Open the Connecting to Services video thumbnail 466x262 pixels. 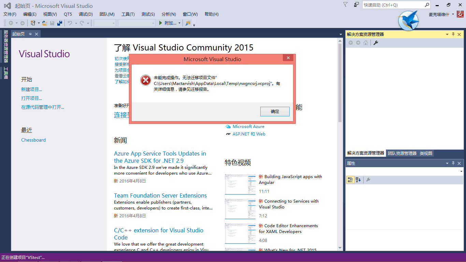point(240,209)
